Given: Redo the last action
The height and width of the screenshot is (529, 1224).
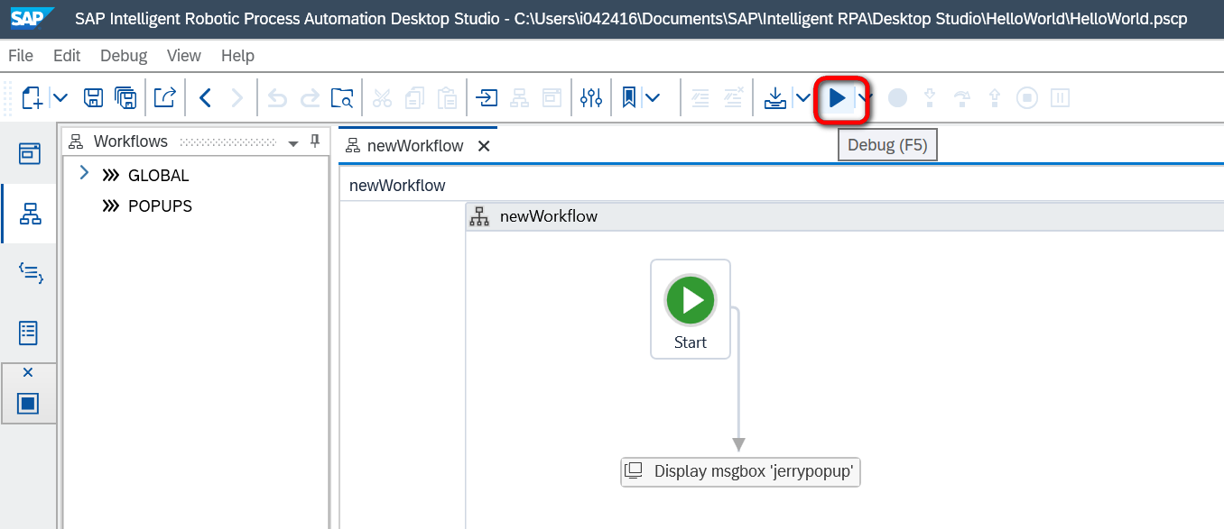Looking at the screenshot, I should (310, 97).
